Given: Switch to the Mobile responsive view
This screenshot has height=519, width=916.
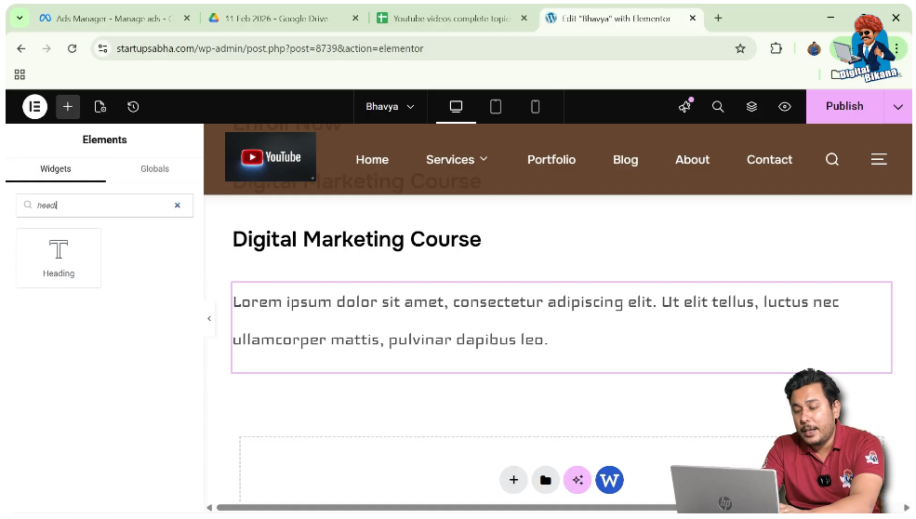Looking at the screenshot, I should (x=535, y=107).
